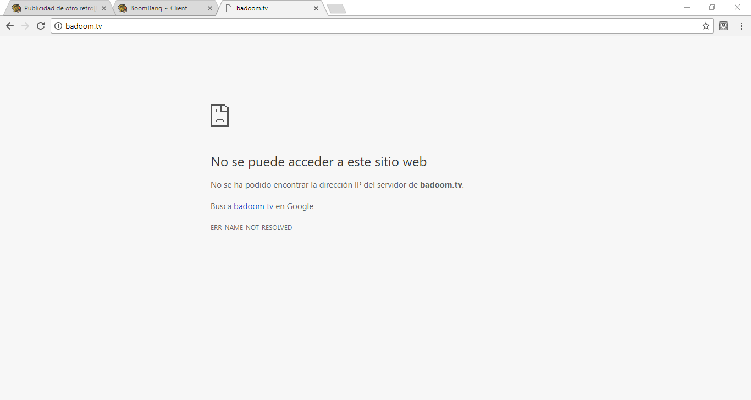
Task: Follow the 'badoom tv' Google search link
Action: click(x=253, y=206)
